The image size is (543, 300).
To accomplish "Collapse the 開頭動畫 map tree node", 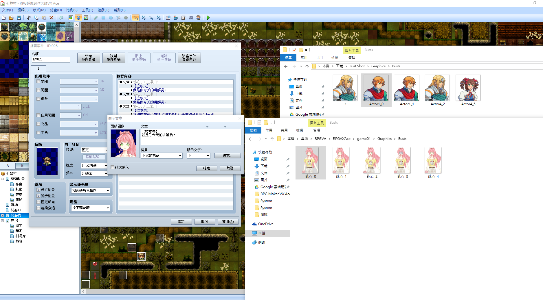I will (3, 179).
